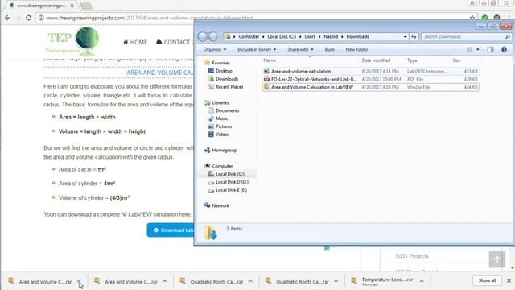Click Computer in the address breadcrumb

point(249,36)
